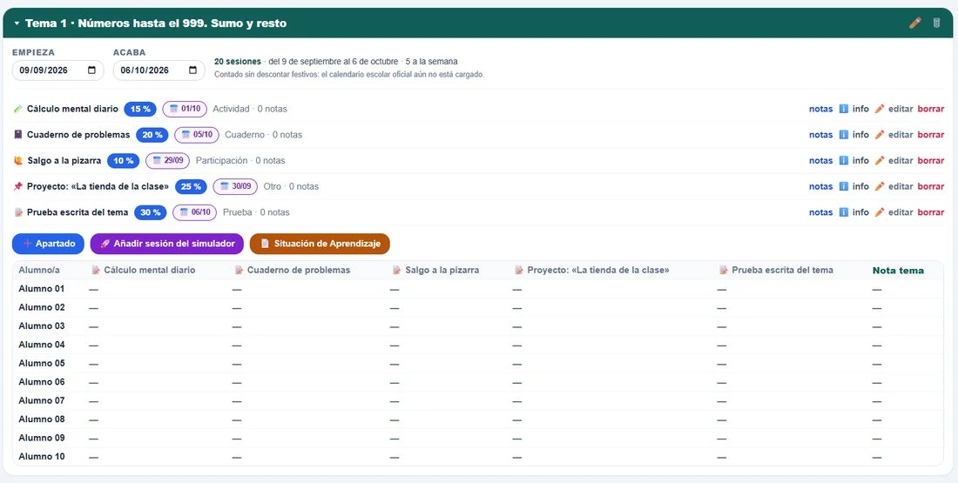This screenshot has width=958, height=483.
Task: Click Prueba escrita del tema column header
Action: point(776,270)
